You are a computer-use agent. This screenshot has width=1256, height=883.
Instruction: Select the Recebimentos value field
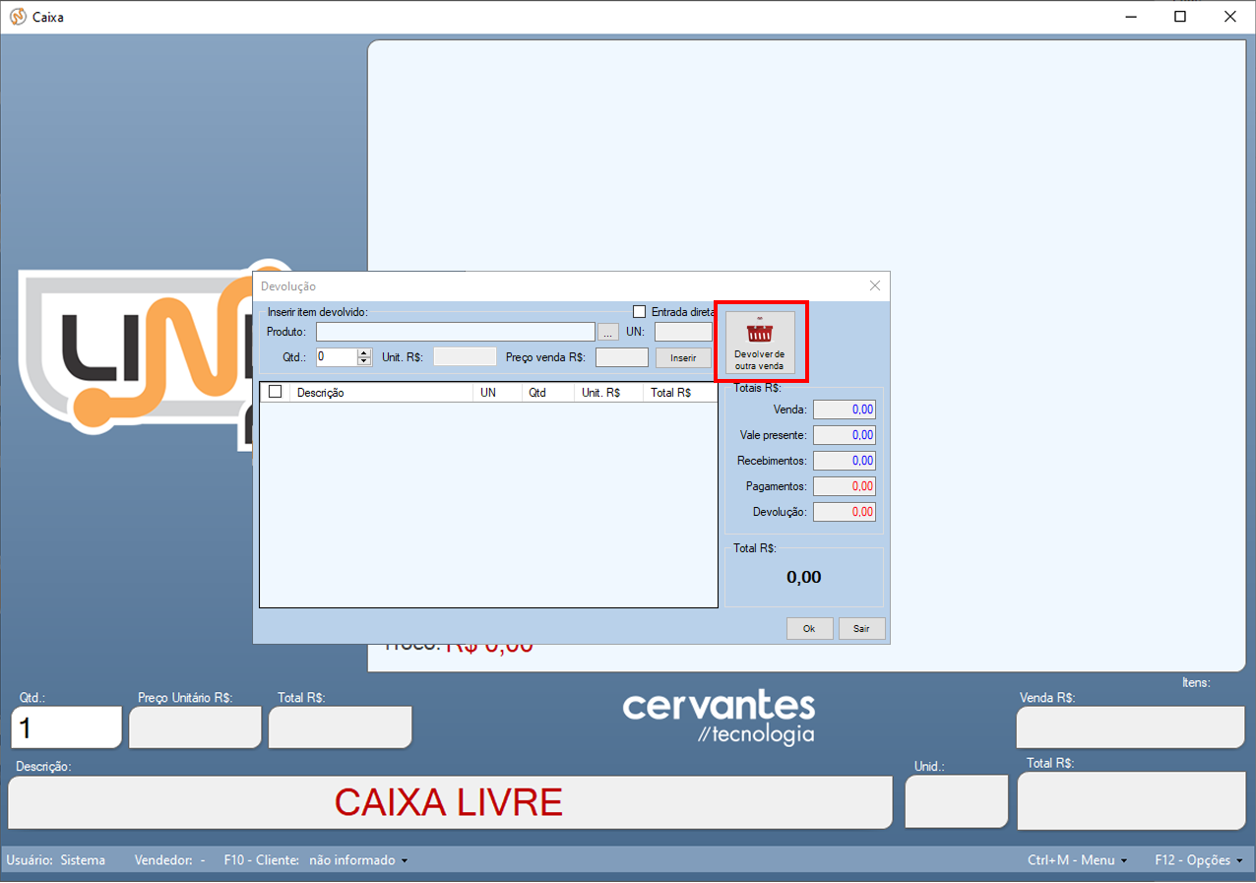845,461
